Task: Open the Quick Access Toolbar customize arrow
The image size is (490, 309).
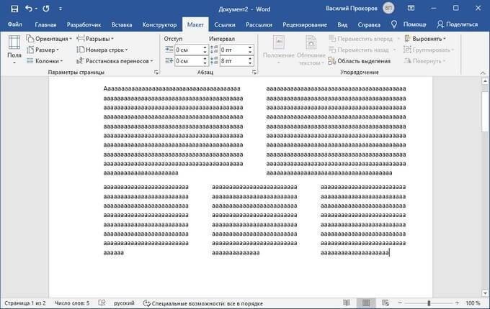Action: pyautogui.click(x=61, y=9)
